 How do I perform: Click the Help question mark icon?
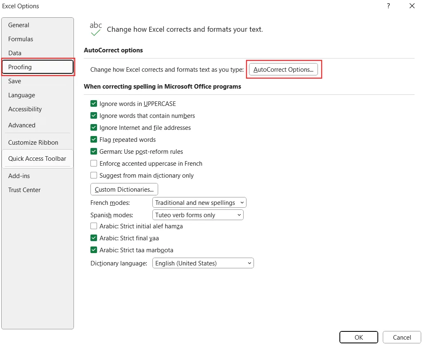[389, 6]
